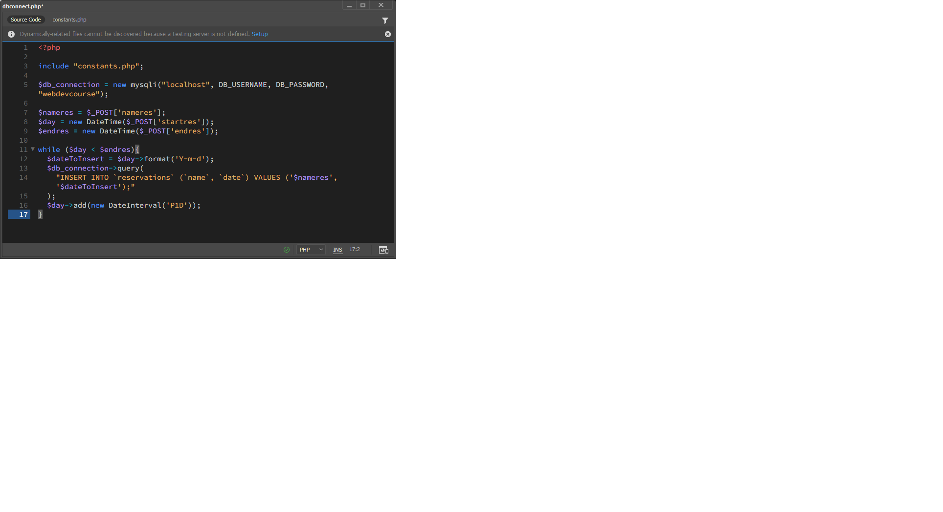Screen dimensions: 943x512
Task: Click $endres variable on line 9
Action: click(x=54, y=131)
